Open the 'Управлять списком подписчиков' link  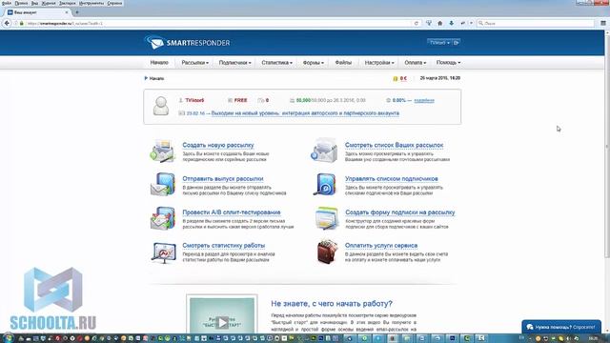(392, 179)
